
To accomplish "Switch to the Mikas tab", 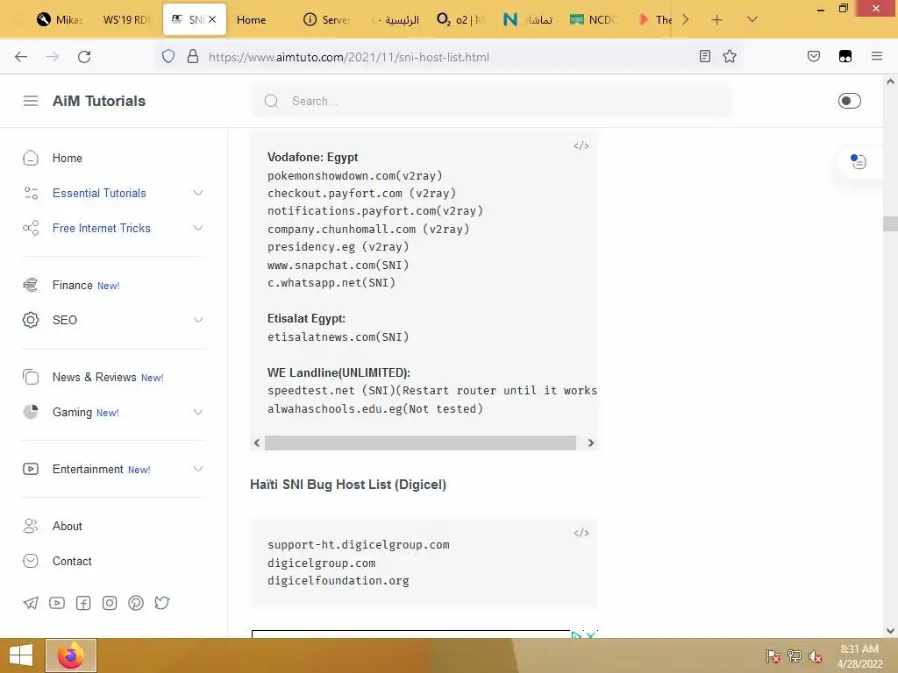I will [61, 19].
